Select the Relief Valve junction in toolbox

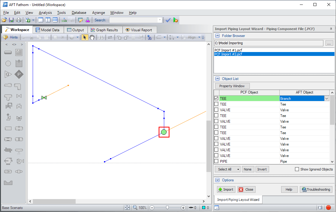[x=8, y=117]
